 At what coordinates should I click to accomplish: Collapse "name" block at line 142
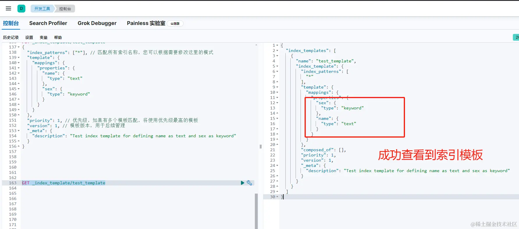(x=19, y=73)
